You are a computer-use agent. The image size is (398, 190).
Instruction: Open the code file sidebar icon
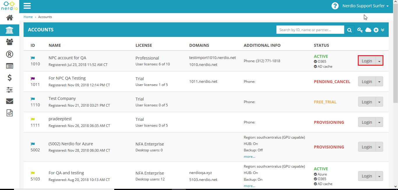tap(10, 113)
